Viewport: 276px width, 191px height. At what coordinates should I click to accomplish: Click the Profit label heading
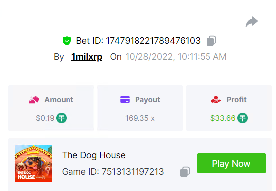coord(236,100)
